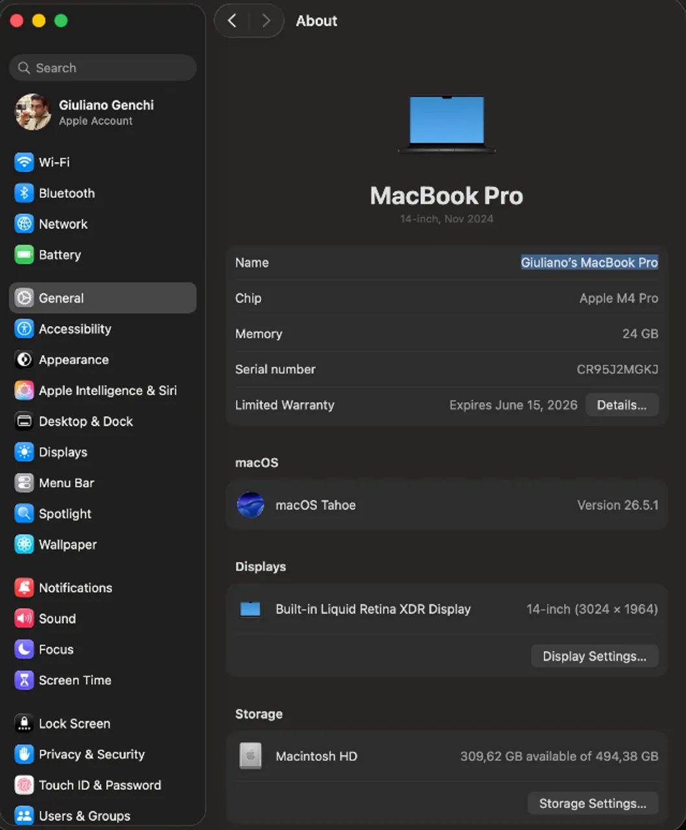Click the Appearance icon
The height and width of the screenshot is (830, 686).
(x=24, y=360)
